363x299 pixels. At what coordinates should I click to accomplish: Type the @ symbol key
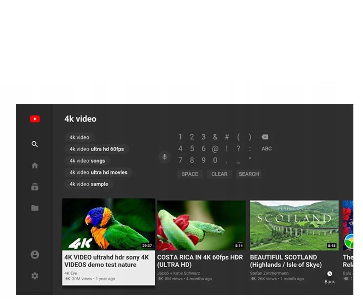pos(215,149)
